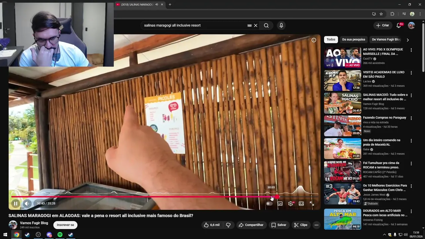Image resolution: width=425 pixels, height=239 pixels.
Task: Open Chrome extensions puzzle icon
Action: pyautogui.click(x=392, y=14)
